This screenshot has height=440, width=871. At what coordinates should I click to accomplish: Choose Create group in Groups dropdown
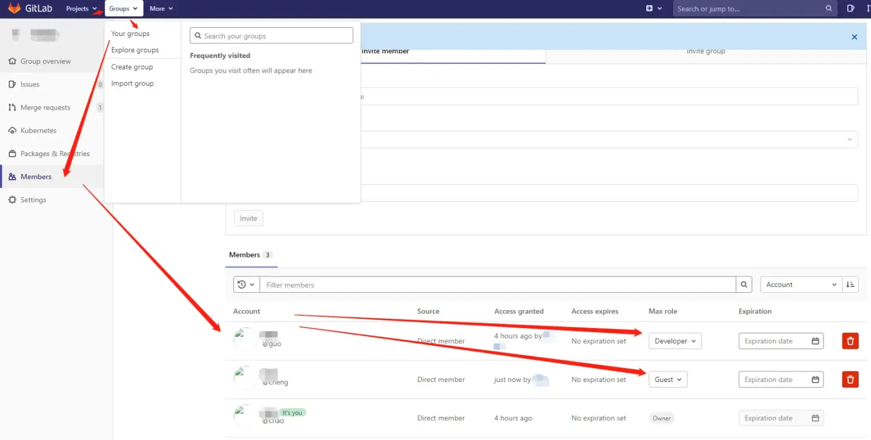click(132, 67)
